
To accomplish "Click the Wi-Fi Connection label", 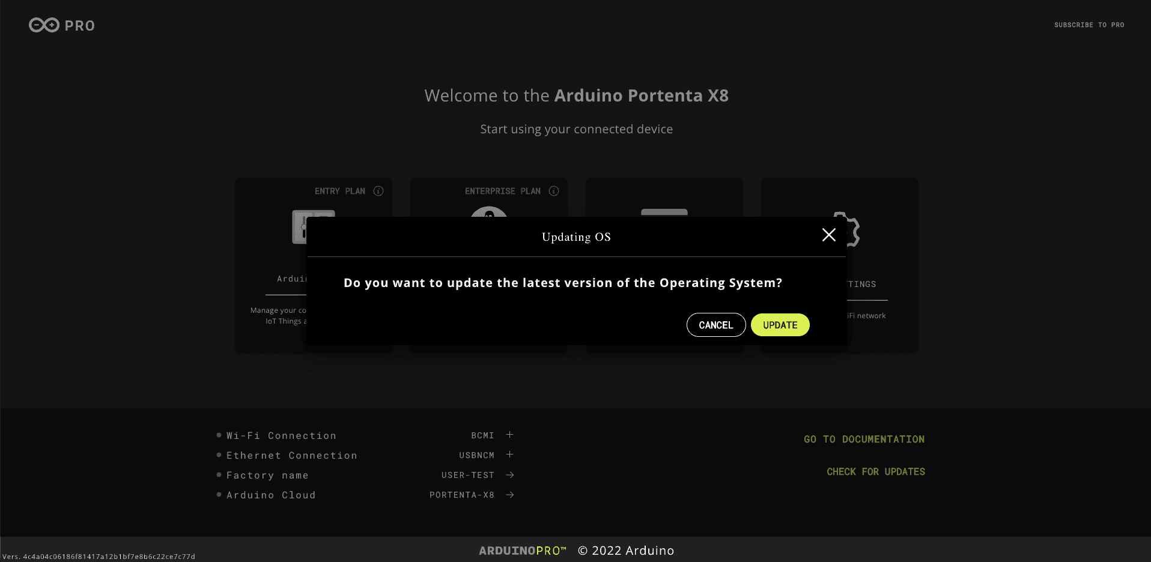I will click(281, 435).
